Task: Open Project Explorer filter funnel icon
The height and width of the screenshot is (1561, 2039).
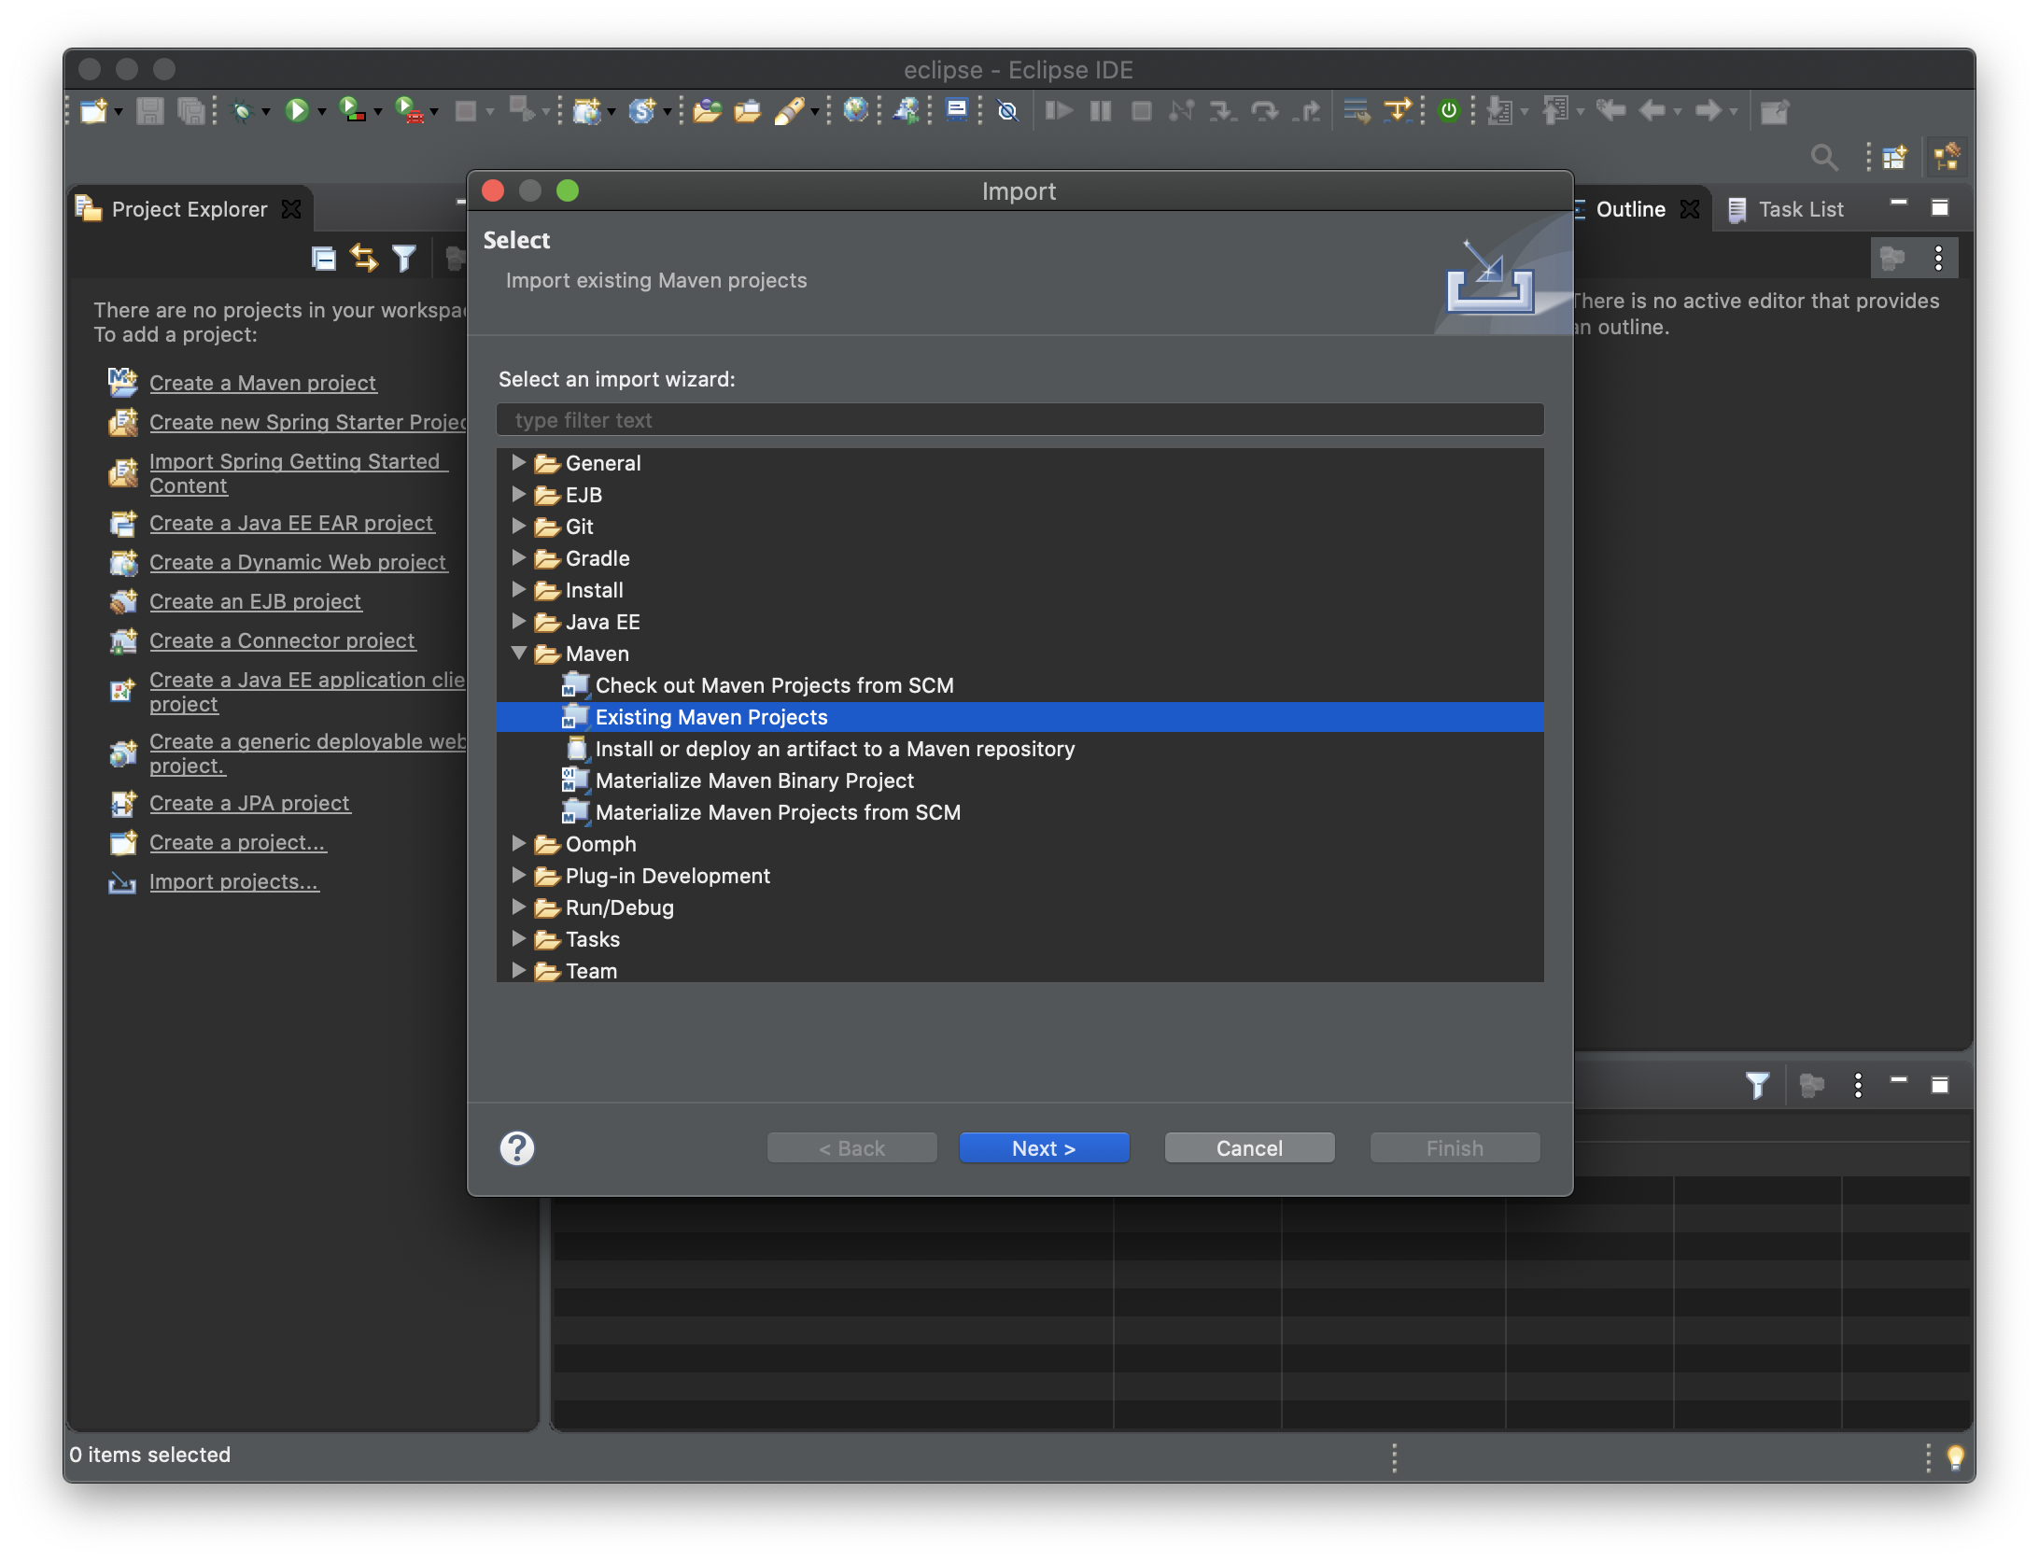Action: [x=404, y=259]
